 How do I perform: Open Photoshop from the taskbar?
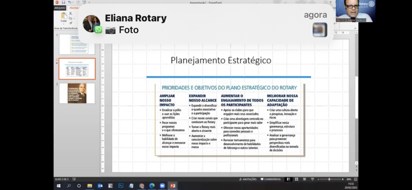click(120, 186)
